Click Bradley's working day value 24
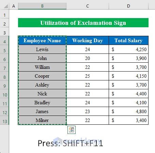 [x=88, y=103]
